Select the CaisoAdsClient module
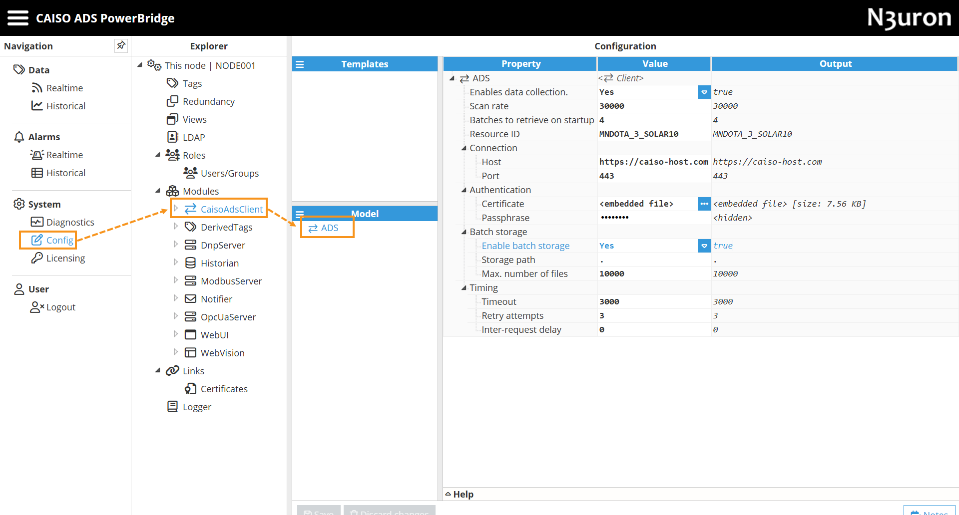959x515 pixels. pos(224,209)
